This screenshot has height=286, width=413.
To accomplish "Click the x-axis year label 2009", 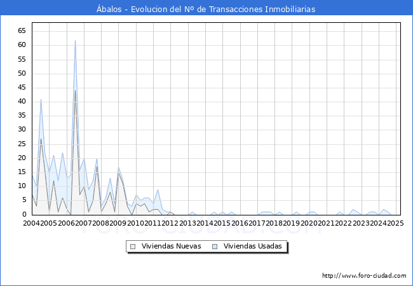I will point(118,223).
